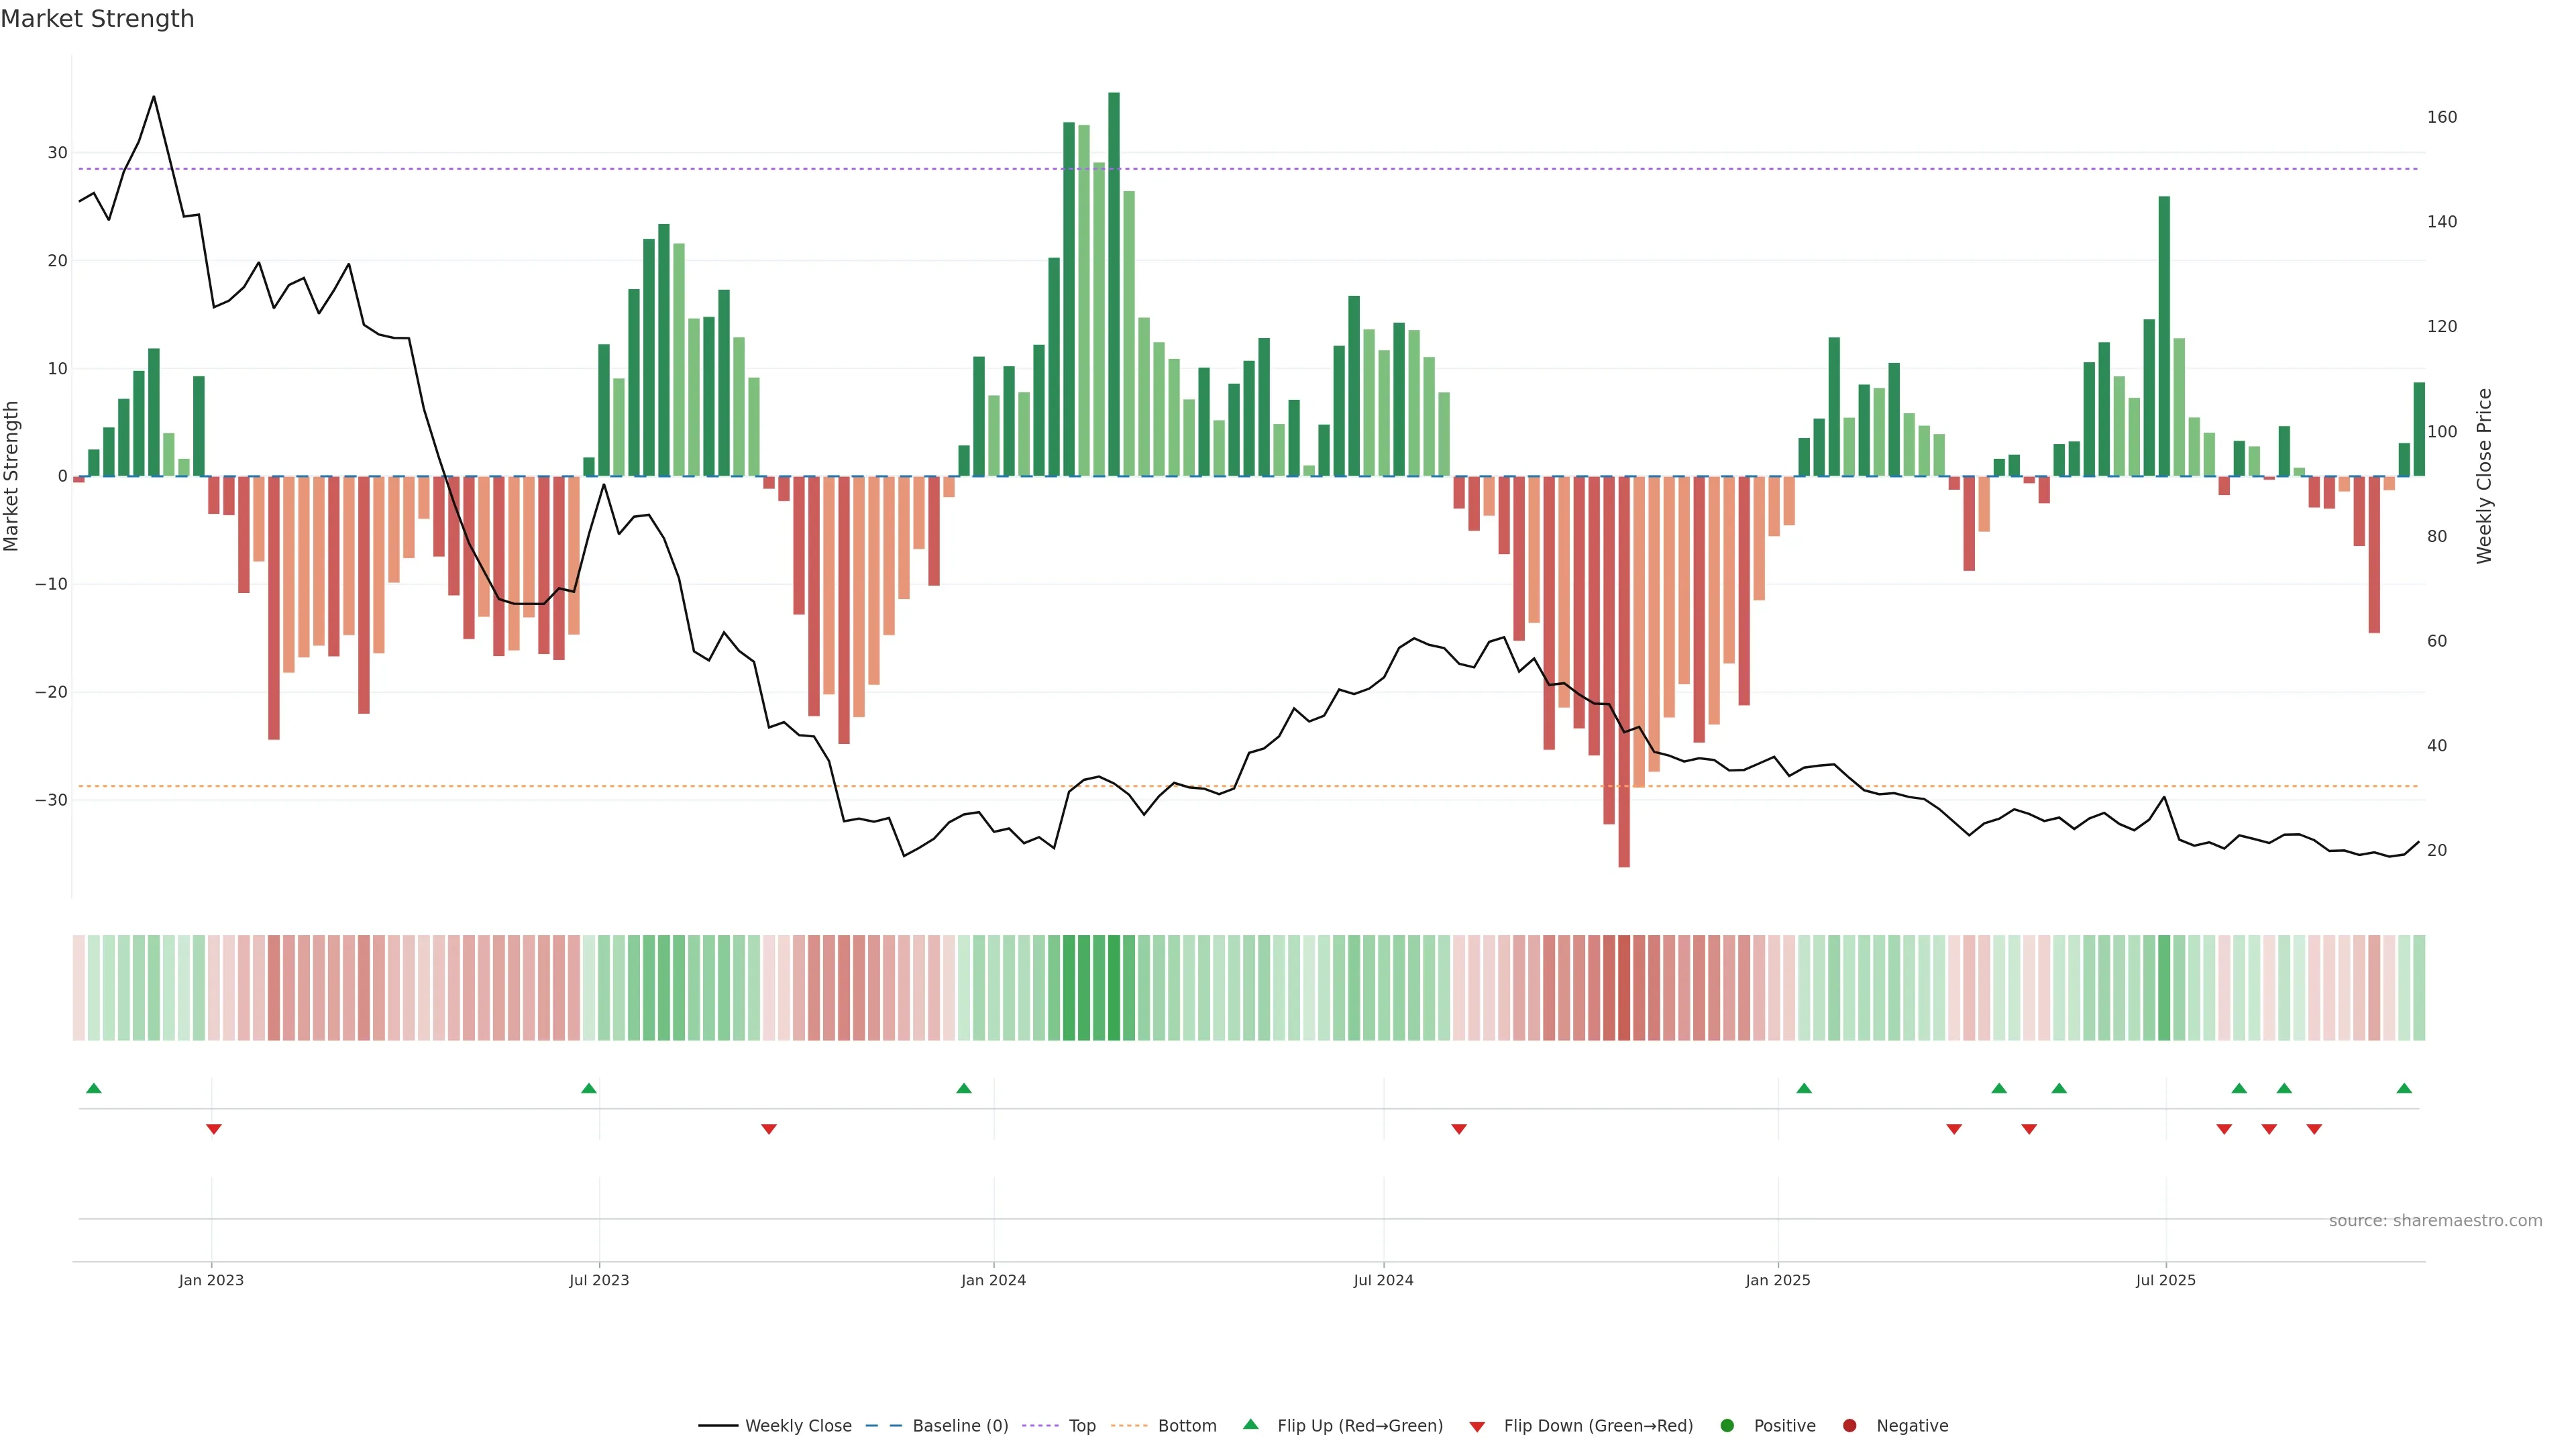Image resolution: width=2576 pixels, height=1449 pixels.
Task: Click the green flip-up triangle just before Jan 2024
Action: coord(964,1088)
